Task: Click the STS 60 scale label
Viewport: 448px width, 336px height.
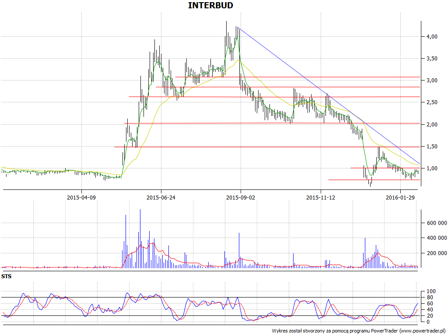Action: click(x=430, y=304)
